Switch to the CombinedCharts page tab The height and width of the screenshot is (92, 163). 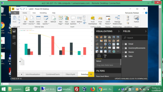coord(53,74)
